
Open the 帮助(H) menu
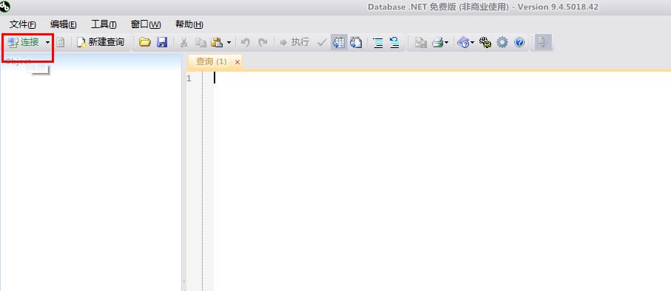[189, 24]
